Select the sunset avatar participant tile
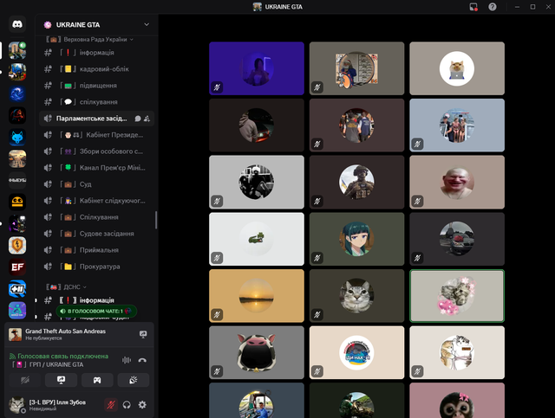Image resolution: width=555 pixels, height=418 pixels. click(257, 296)
